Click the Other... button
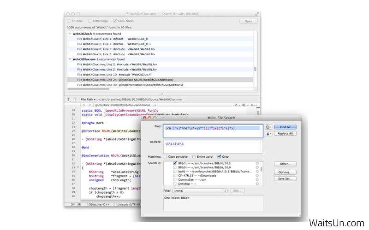369x230 pixels. point(285,164)
